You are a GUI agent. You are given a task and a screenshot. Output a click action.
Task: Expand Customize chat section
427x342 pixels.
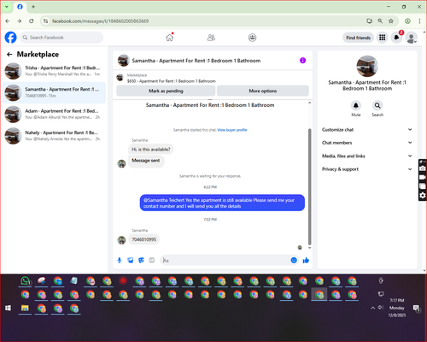tap(367, 130)
